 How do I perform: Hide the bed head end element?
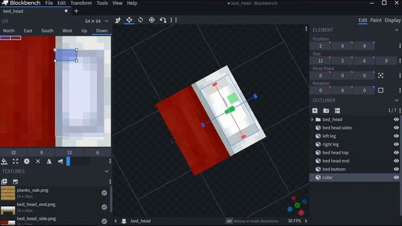(x=396, y=161)
